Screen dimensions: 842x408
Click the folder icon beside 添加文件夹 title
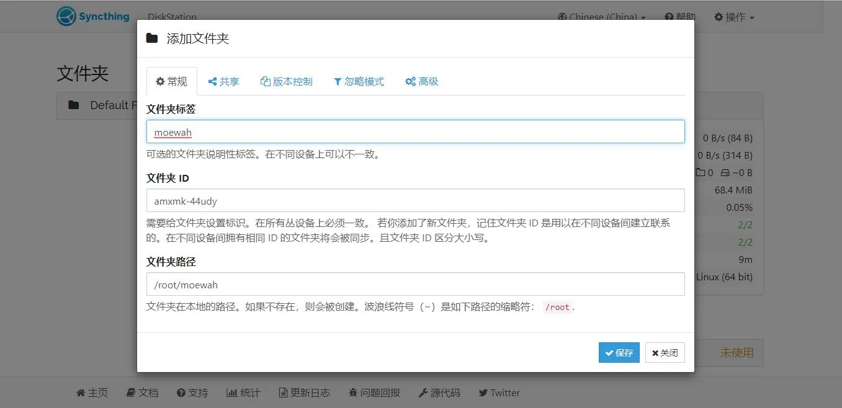(152, 38)
